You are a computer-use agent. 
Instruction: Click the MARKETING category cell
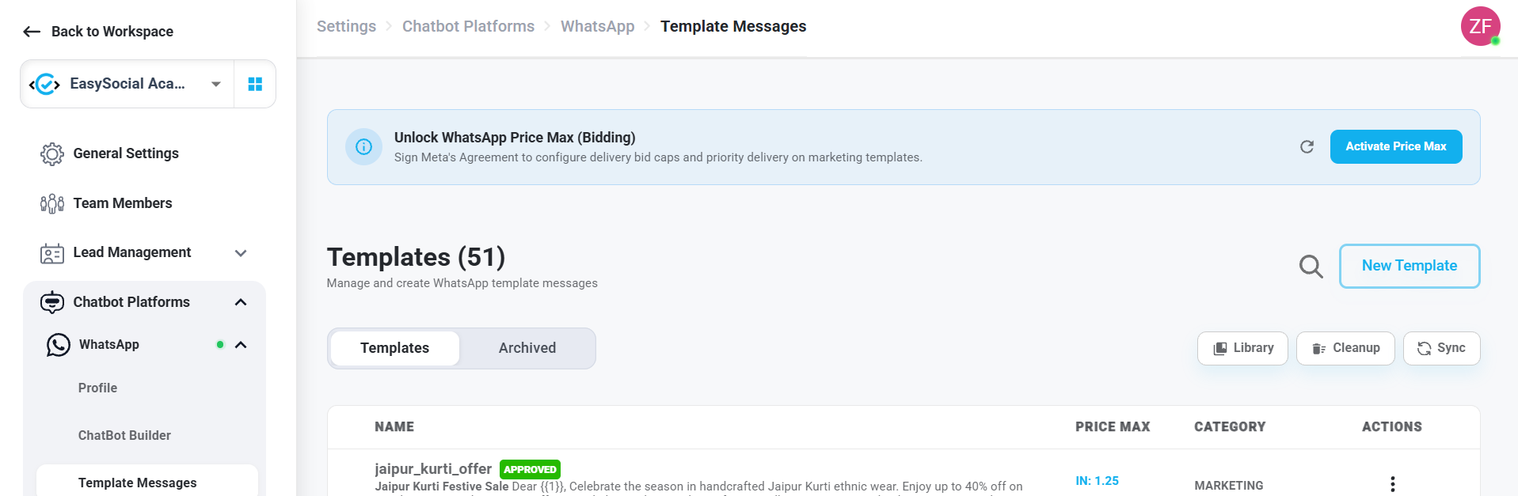click(x=1229, y=486)
